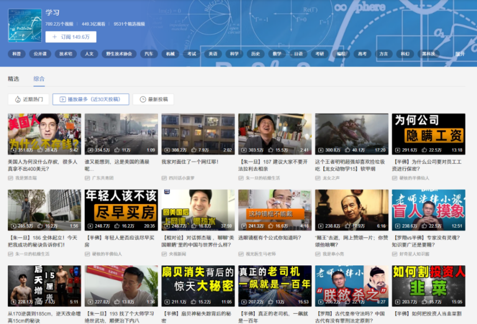Viewport: 477px width, 324px height.
Task: Click the play icon in 播放最多
Action: click(x=62, y=99)
